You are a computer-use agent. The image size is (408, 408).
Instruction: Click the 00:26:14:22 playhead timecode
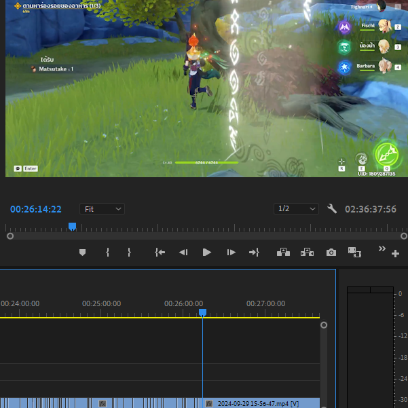pyautogui.click(x=36, y=209)
